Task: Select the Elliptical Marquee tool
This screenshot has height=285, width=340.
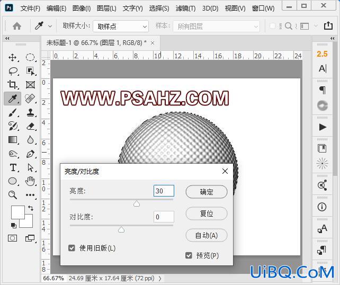Action: 30,58
